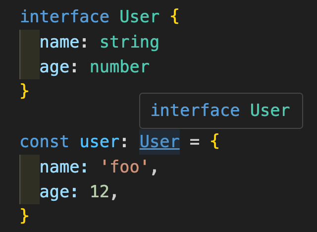Screen dimensions: 317x232
Task: Click the interface keyword on the first line
Action: [x=64, y=17]
